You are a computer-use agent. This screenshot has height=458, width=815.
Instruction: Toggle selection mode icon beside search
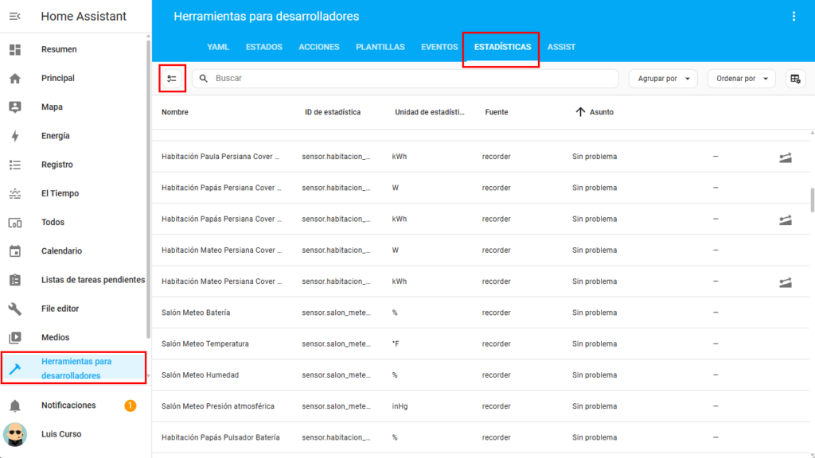(x=172, y=79)
